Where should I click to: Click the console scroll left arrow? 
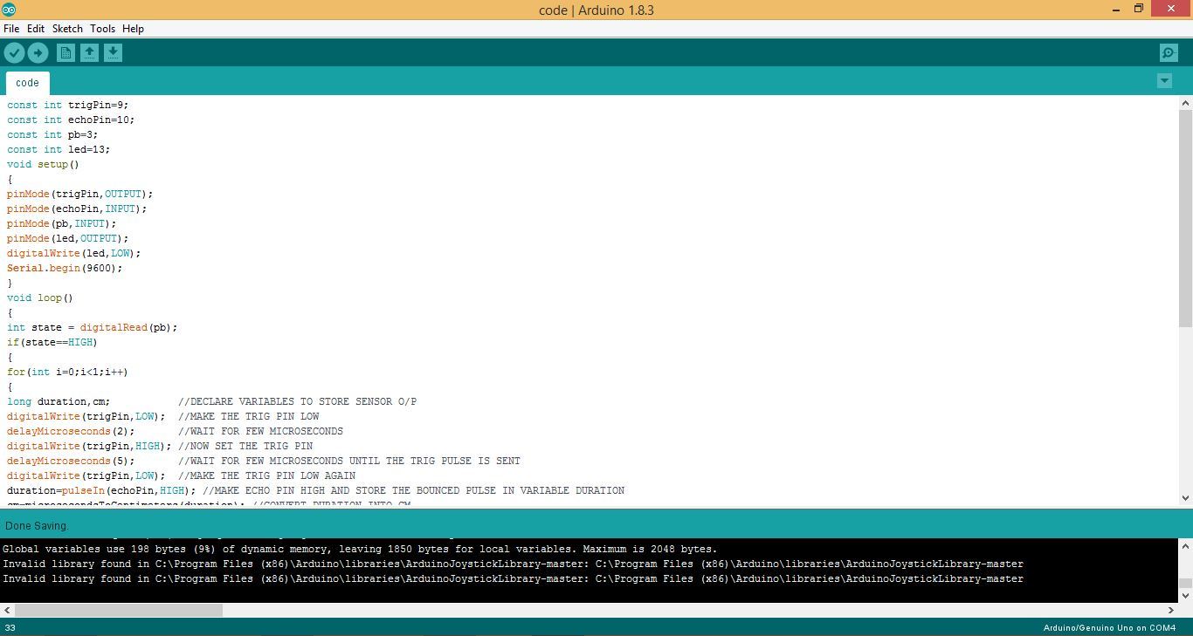click(x=6, y=610)
